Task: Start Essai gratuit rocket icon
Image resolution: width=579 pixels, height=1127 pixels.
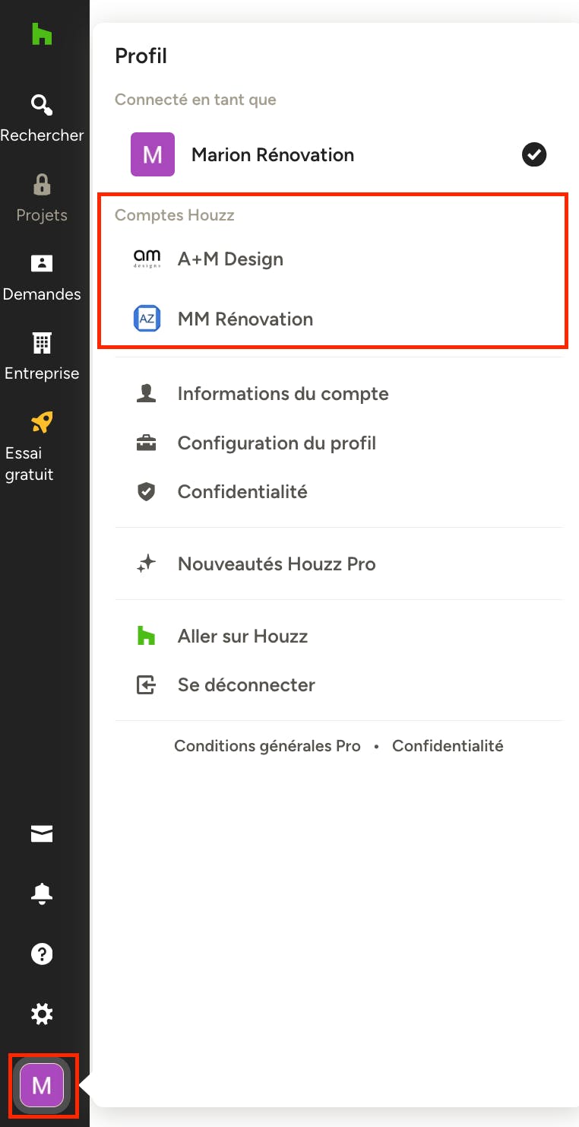Action: pos(42,422)
